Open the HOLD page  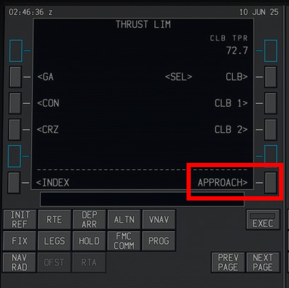[89, 241]
